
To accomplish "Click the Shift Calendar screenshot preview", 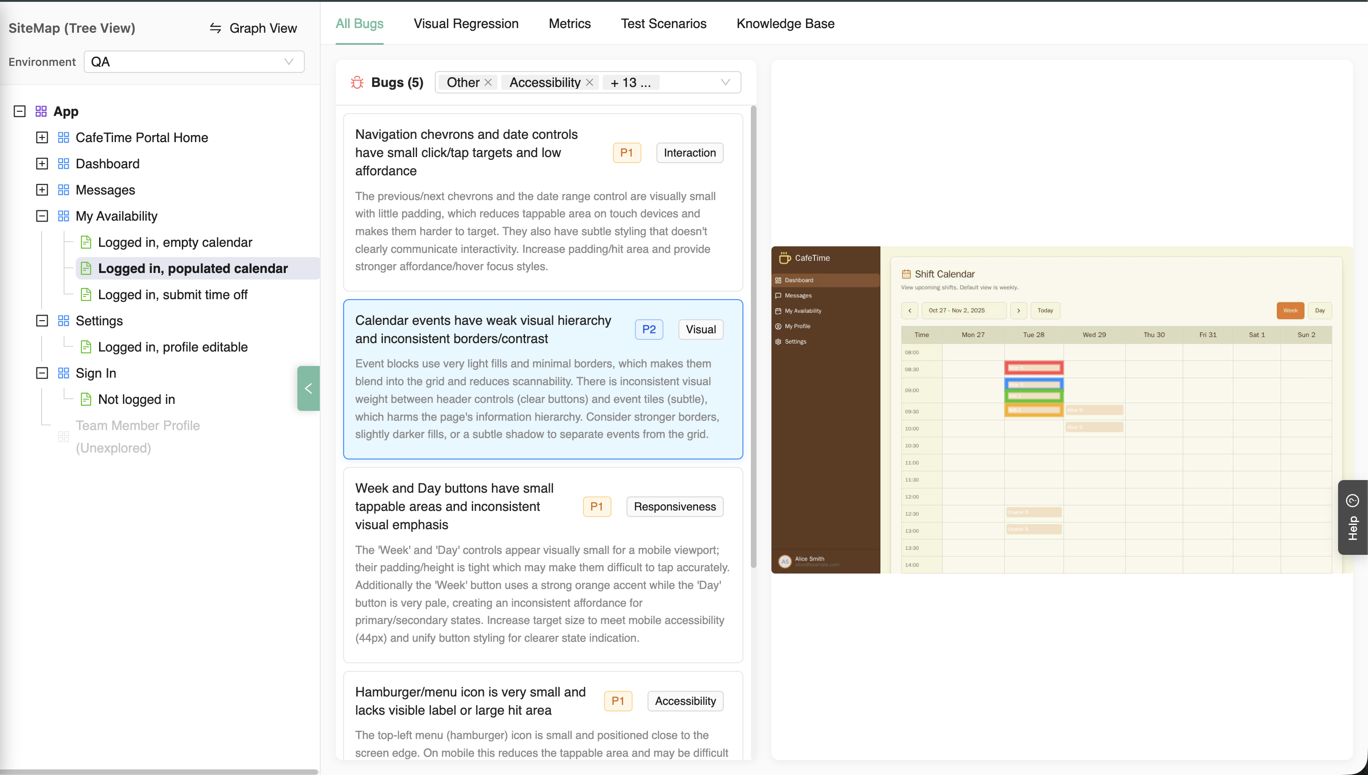I will point(1062,410).
